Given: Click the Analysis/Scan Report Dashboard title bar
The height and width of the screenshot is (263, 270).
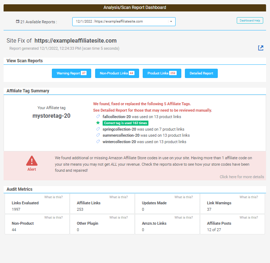Looking at the screenshot, I should pos(135,8).
